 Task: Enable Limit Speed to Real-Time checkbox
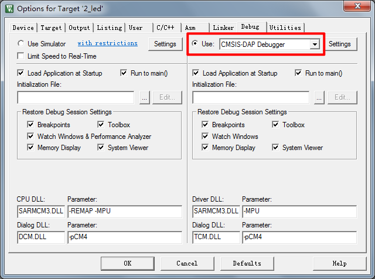pyautogui.click(x=22, y=56)
